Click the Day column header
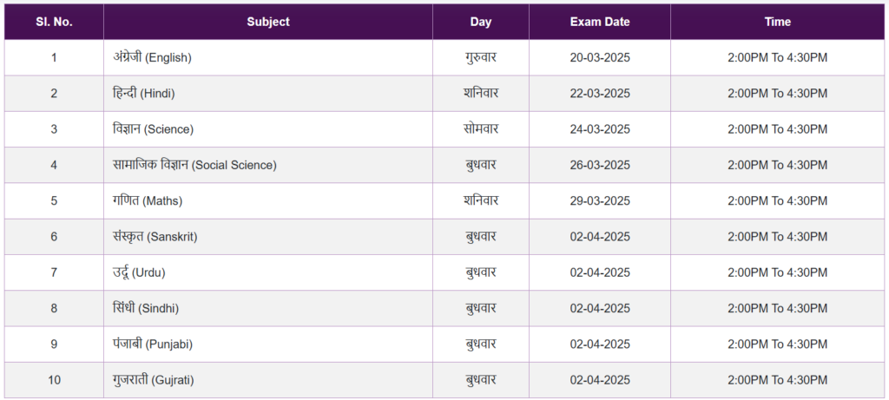This screenshot has height=400, width=889. point(481,22)
